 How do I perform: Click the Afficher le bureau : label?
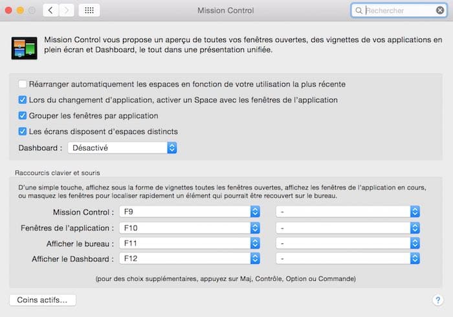tap(80, 244)
